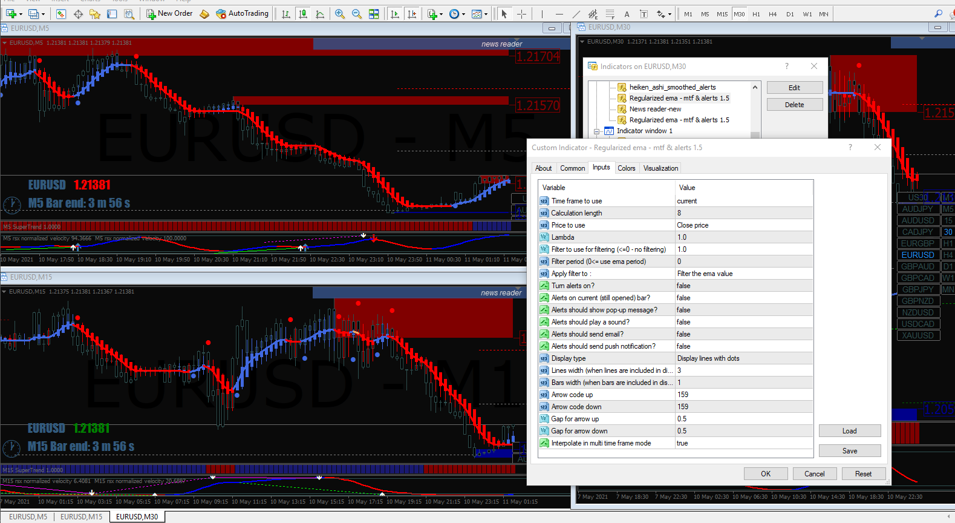Open the Indicators dropdown arrow
The width and height of the screenshot is (955, 523).
(441, 14)
